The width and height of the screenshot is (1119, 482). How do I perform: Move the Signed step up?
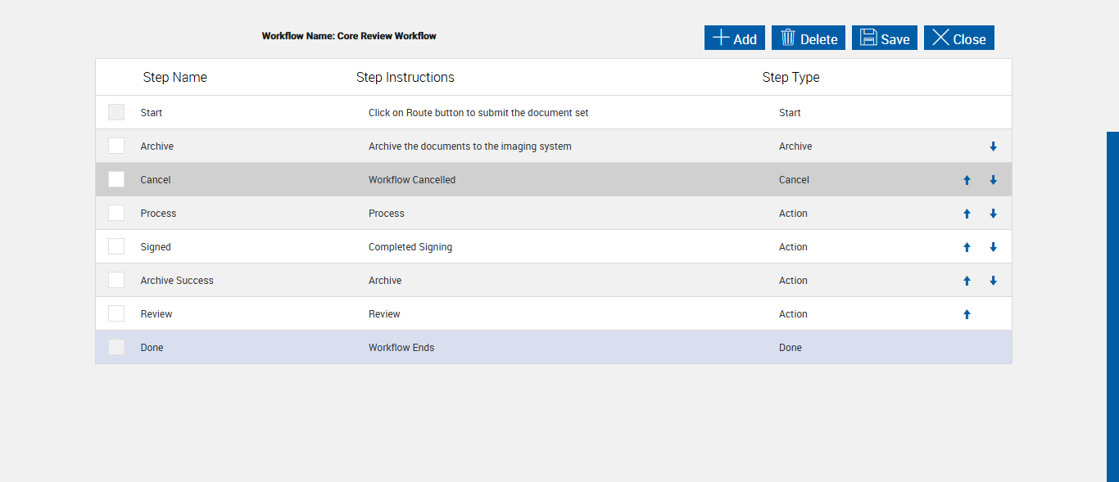(x=967, y=247)
